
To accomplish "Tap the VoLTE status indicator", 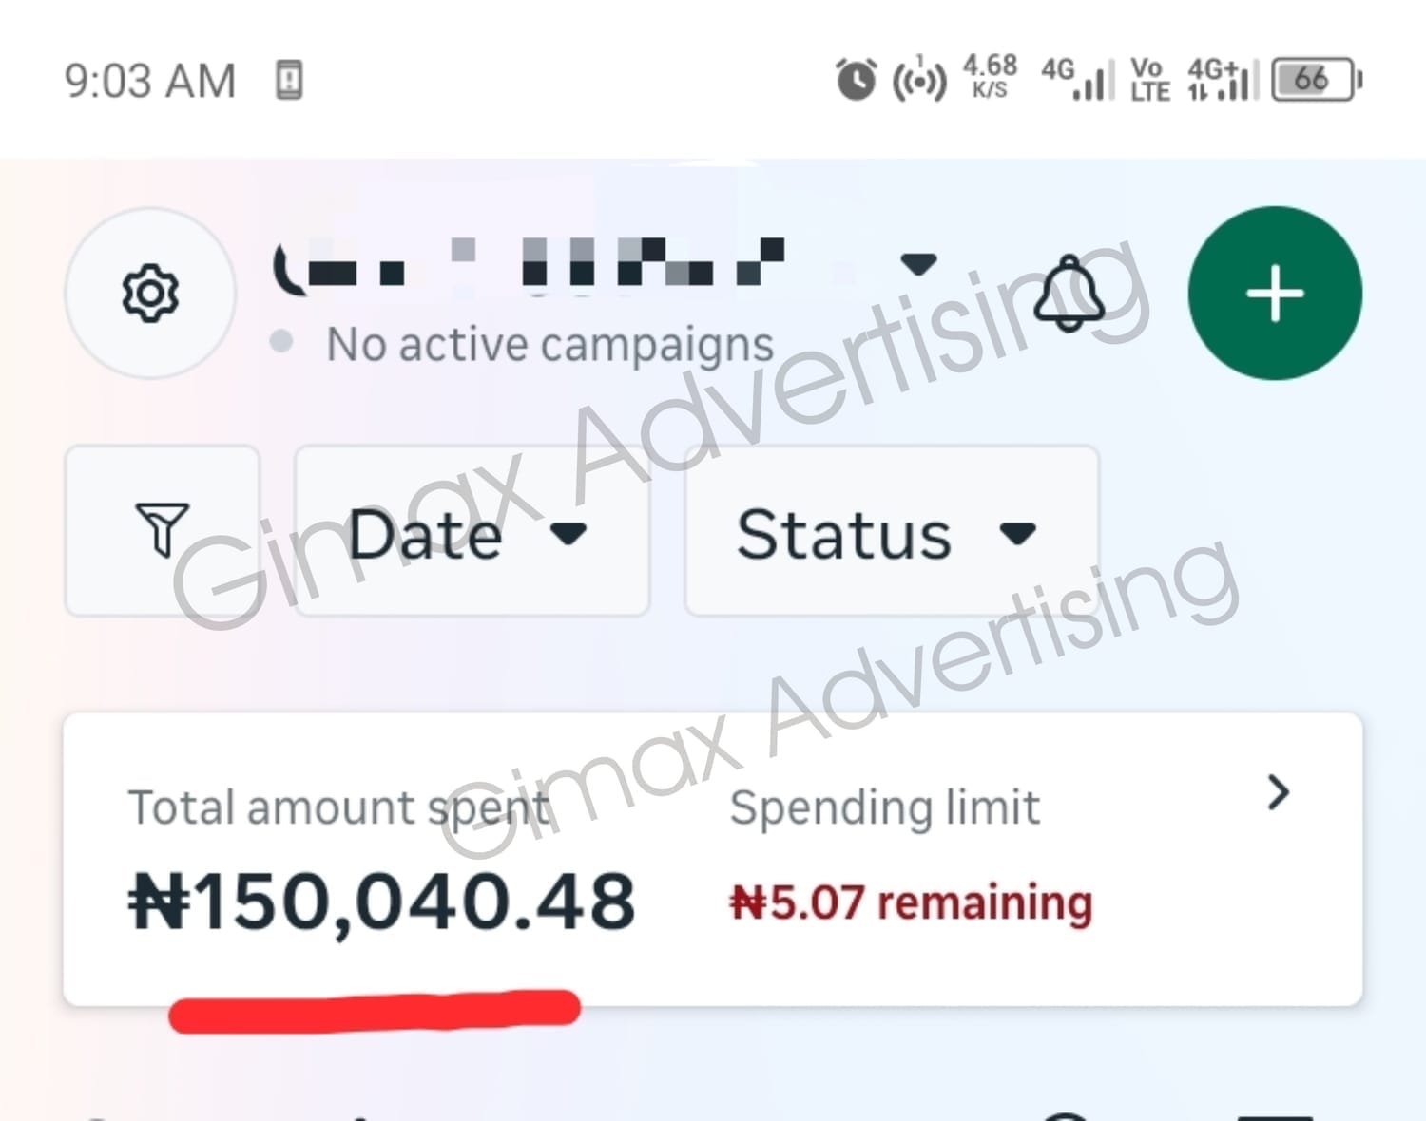I will (1149, 80).
